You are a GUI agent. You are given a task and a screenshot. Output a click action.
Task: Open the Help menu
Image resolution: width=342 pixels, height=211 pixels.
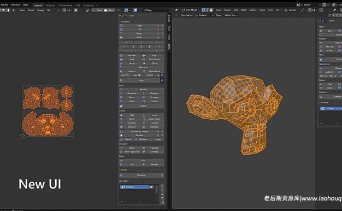point(25,5)
